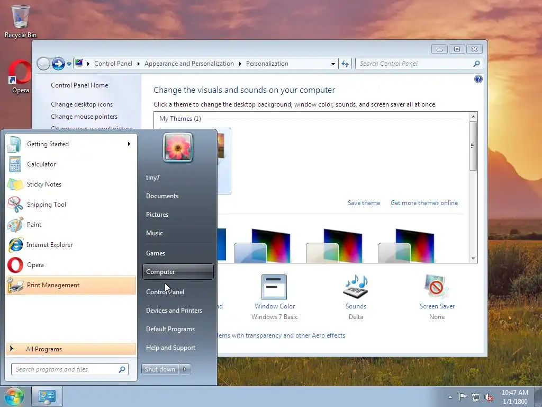The height and width of the screenshot is (407, 542).
Task: Show the taskbar clock and date
Action: [x=515, y=397]
